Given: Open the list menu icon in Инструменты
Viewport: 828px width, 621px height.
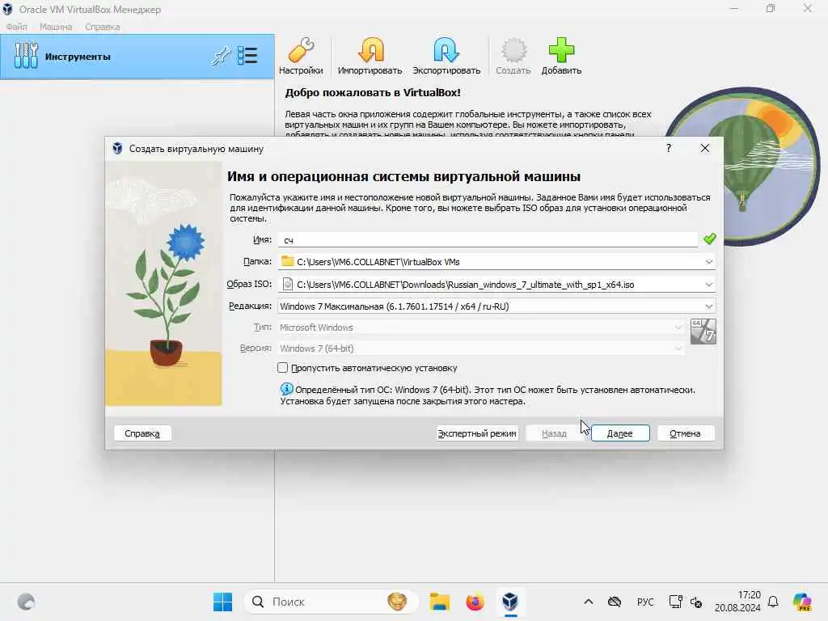Looking at the screenshot, I should click(247, 56).
